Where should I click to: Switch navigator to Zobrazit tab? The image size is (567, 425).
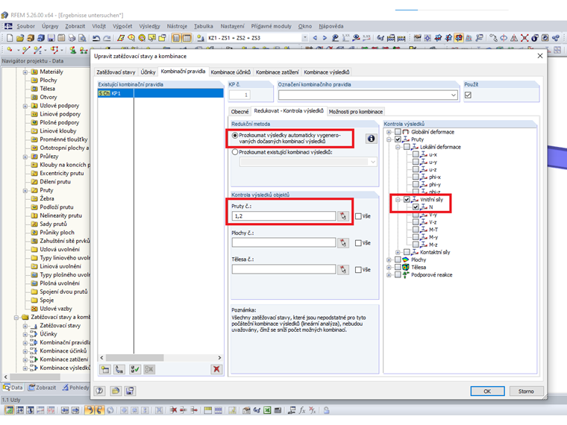(x=42, y=388)
